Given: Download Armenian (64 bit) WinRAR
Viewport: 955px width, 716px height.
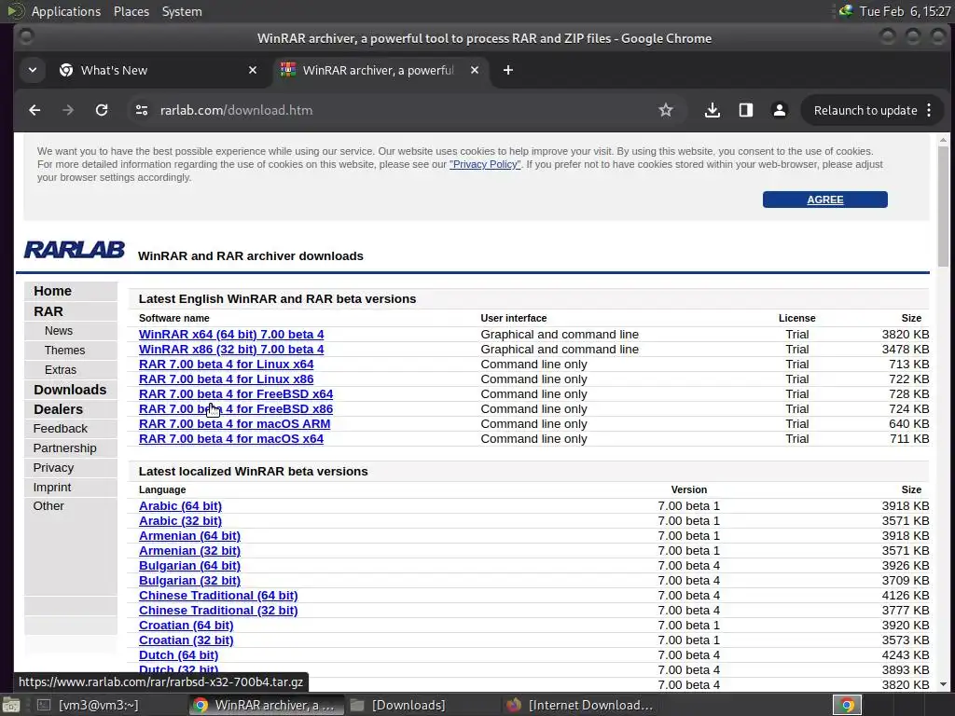Looking at the screenshot, I should point(189,536).
